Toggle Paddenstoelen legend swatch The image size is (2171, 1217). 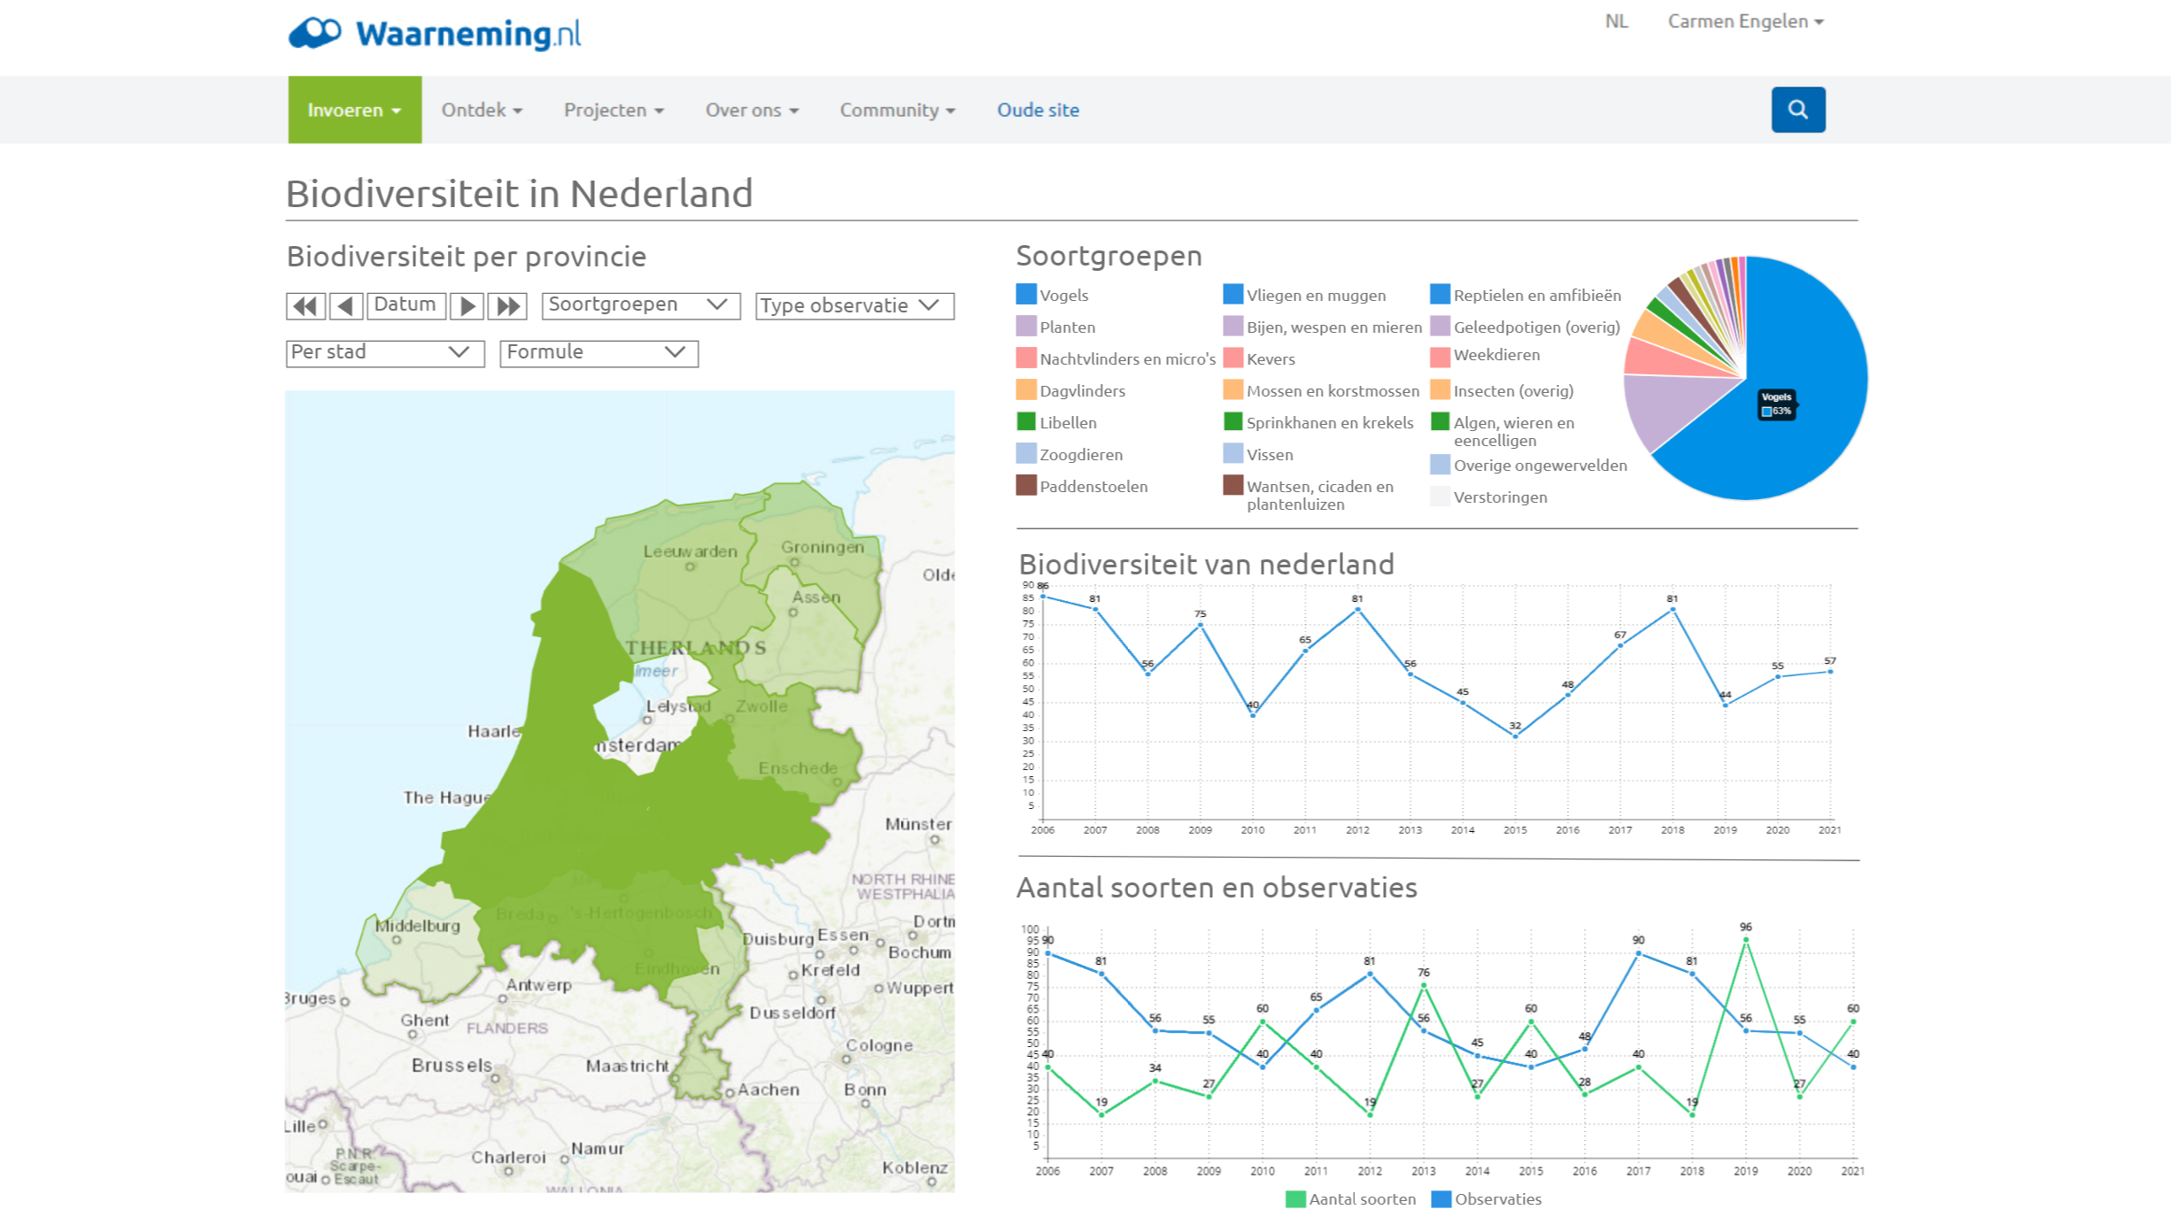click(x=1026, y=485)
